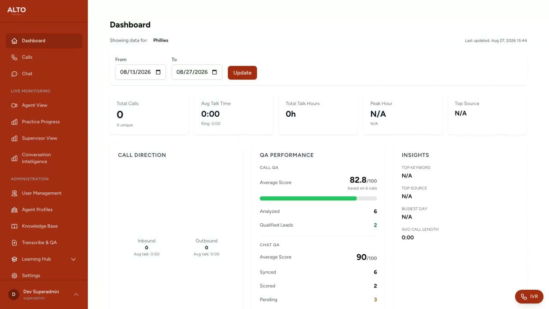Open the Calls page
549x309 pixels.
coord(44,57)
